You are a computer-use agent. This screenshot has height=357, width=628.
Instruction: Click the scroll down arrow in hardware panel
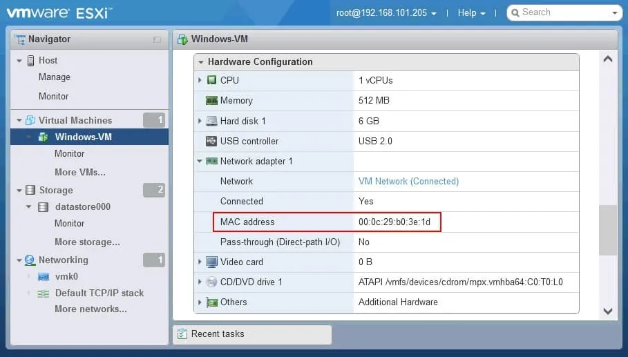[608, 311]
